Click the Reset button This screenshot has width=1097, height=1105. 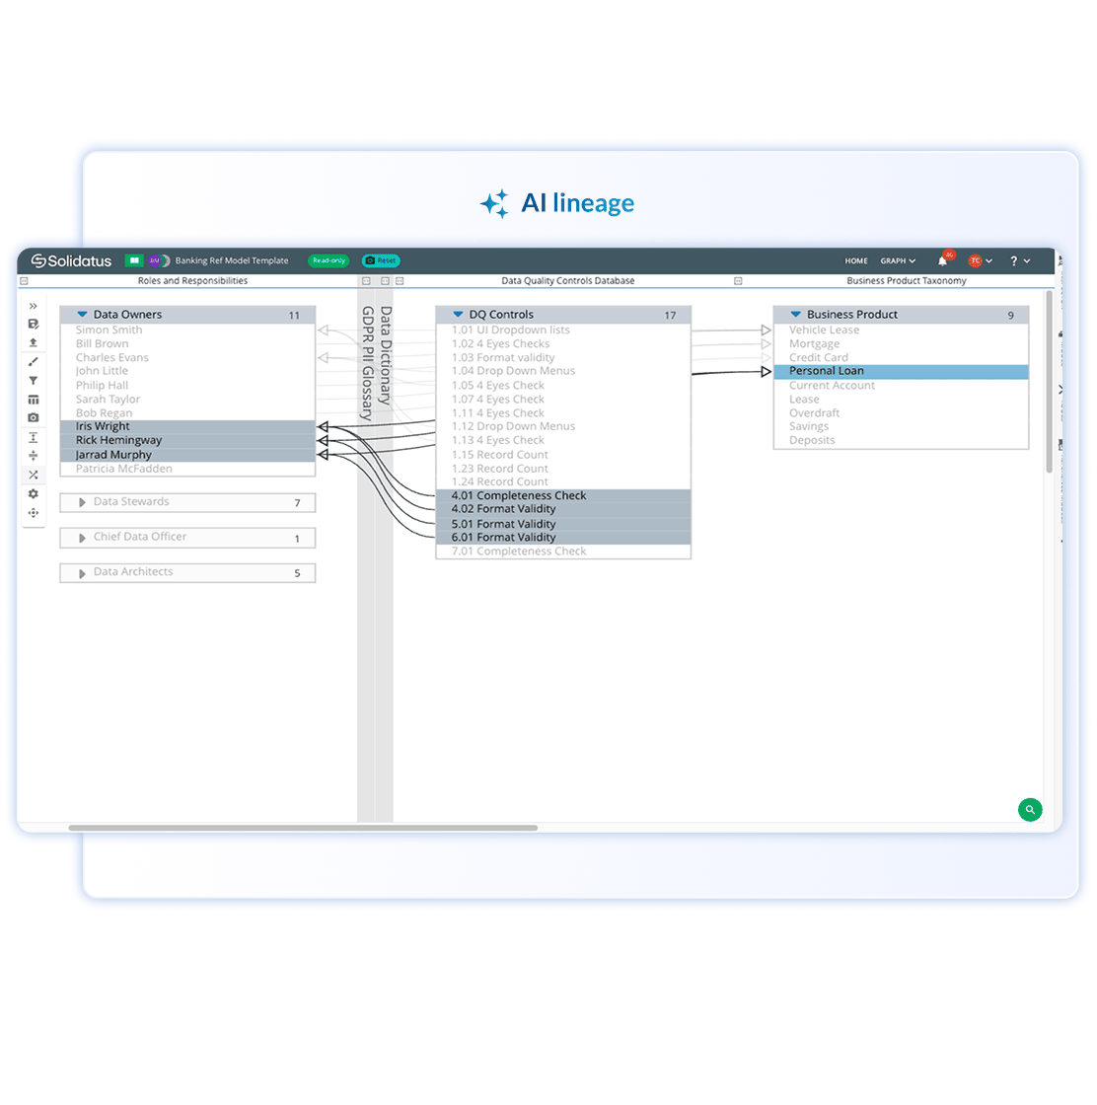381,261
